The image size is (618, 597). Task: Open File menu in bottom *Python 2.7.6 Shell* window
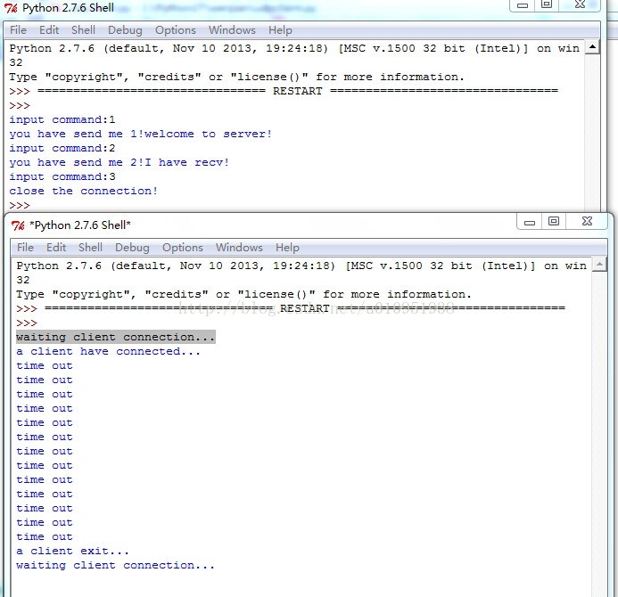[x=25, y=248]
